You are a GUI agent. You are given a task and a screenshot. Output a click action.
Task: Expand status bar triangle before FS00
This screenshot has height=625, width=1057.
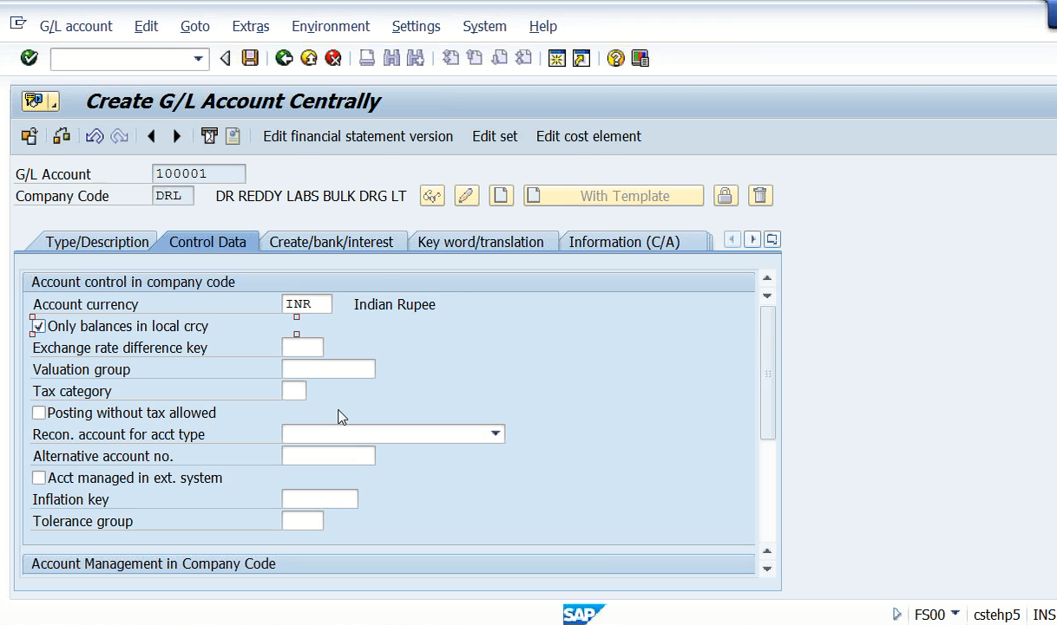click(897, 615)
